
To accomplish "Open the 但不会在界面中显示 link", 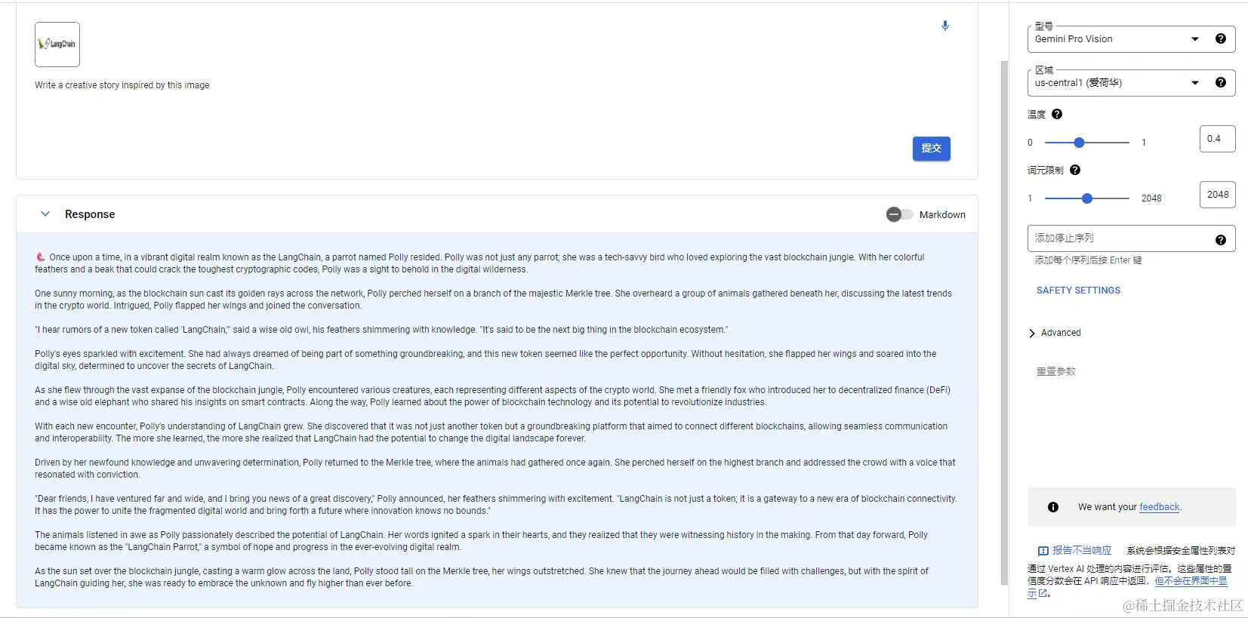I will (x=1191, y=581).
